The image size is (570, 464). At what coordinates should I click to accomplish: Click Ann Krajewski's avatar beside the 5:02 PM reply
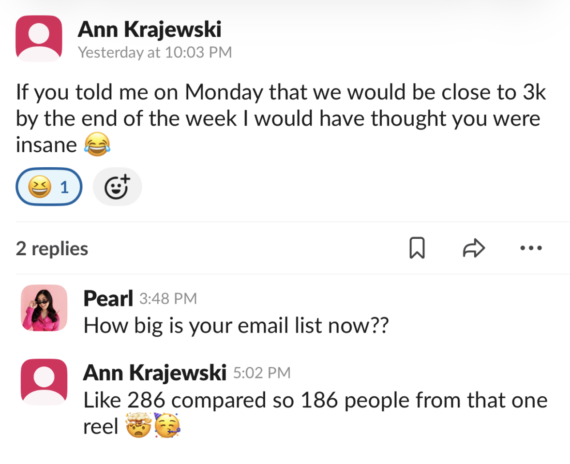[x=44, y=382]
